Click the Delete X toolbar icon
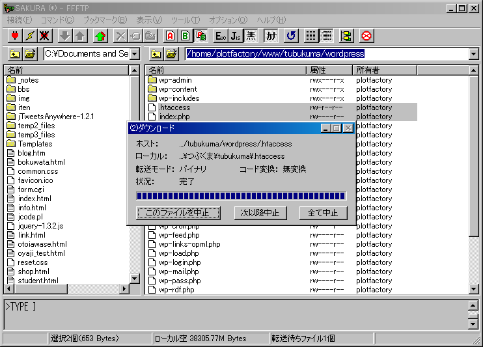Viewport: 483px width, 347px height. click(120, 36)
